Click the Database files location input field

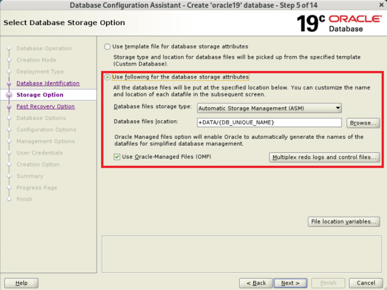coord(269,123)
